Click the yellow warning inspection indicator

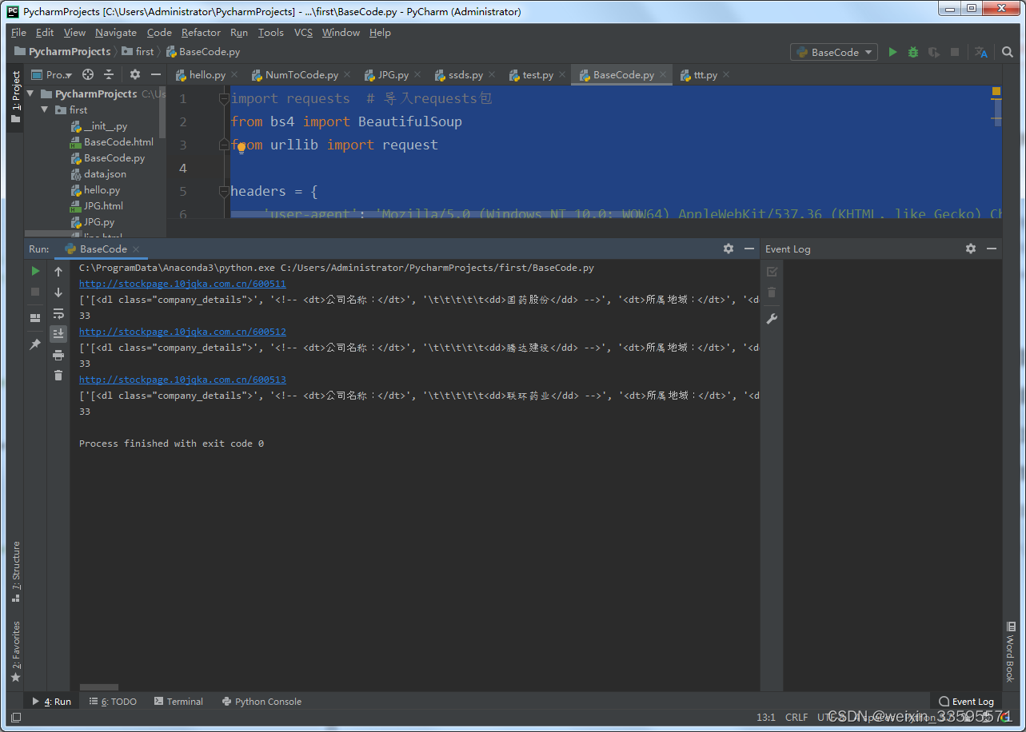tap(996, 92)
